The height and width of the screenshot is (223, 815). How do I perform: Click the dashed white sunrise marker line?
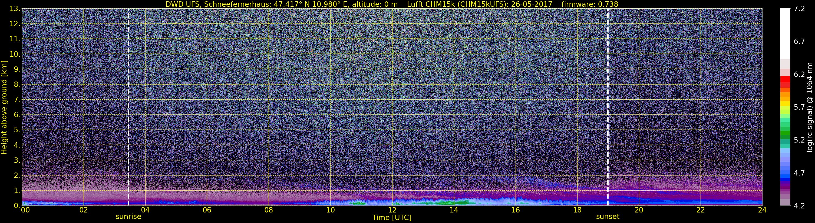128,107
